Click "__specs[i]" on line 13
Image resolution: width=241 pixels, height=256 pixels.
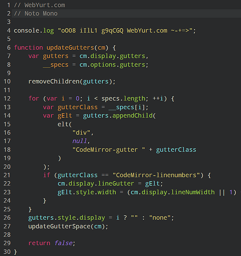127,107
